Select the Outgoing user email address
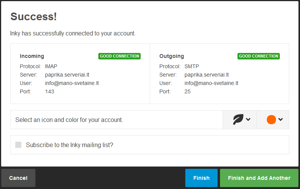The width and height of the screenshot is (300, 189). [x=211, y=83]
